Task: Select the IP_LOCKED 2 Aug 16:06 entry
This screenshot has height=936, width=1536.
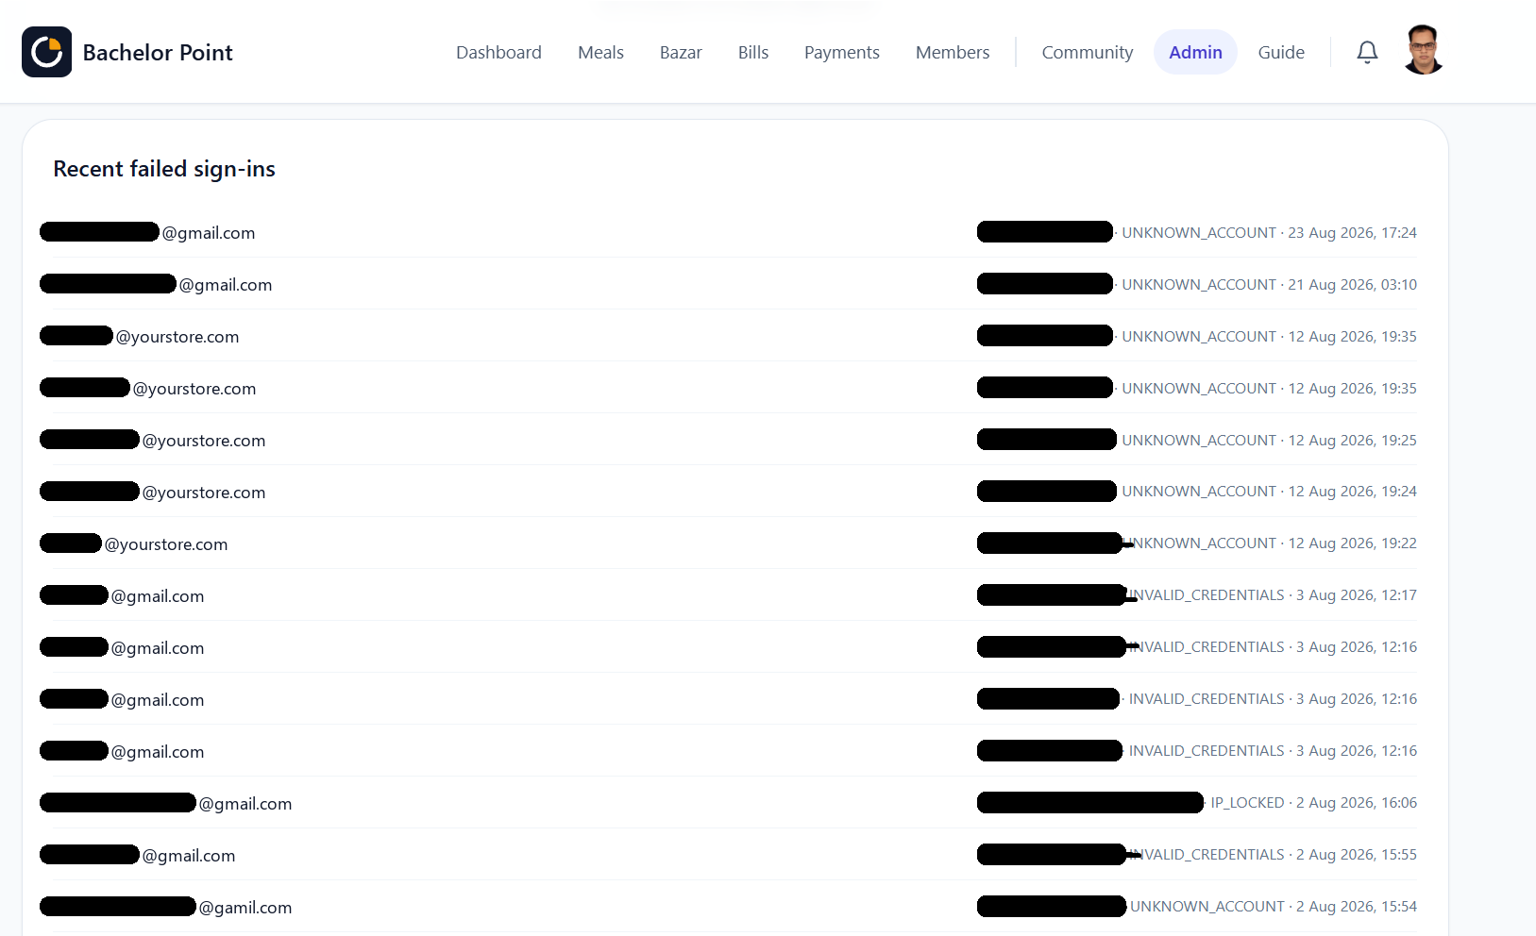Action: 734,803
